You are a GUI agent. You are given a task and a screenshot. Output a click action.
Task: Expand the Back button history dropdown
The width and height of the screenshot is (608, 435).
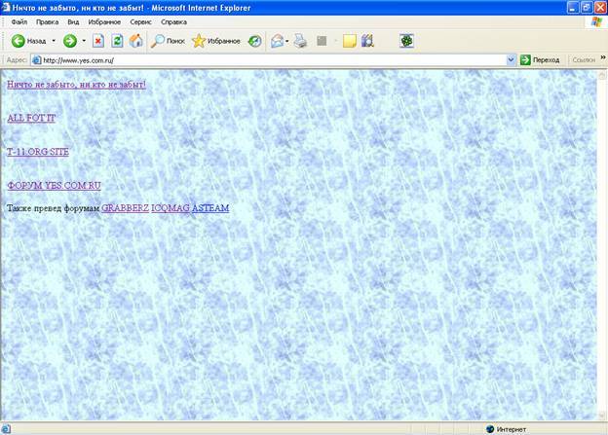[53, 41]
